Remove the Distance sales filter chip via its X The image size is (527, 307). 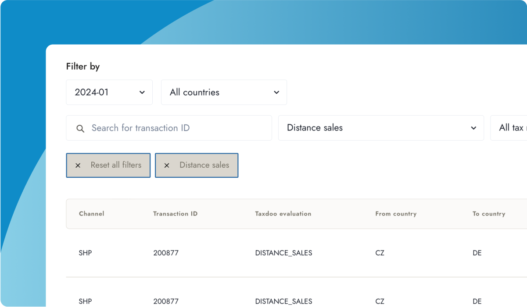(167, 166)
